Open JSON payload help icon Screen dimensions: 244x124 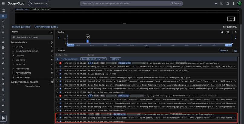click(x=52, y=82)
